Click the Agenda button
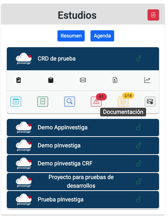The width and height of the screenshot is (168, 218). point(102,36)
